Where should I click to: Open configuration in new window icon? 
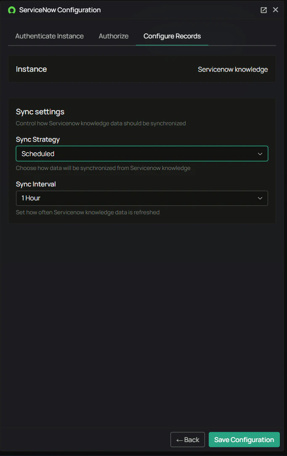click(x=263, y=10)
